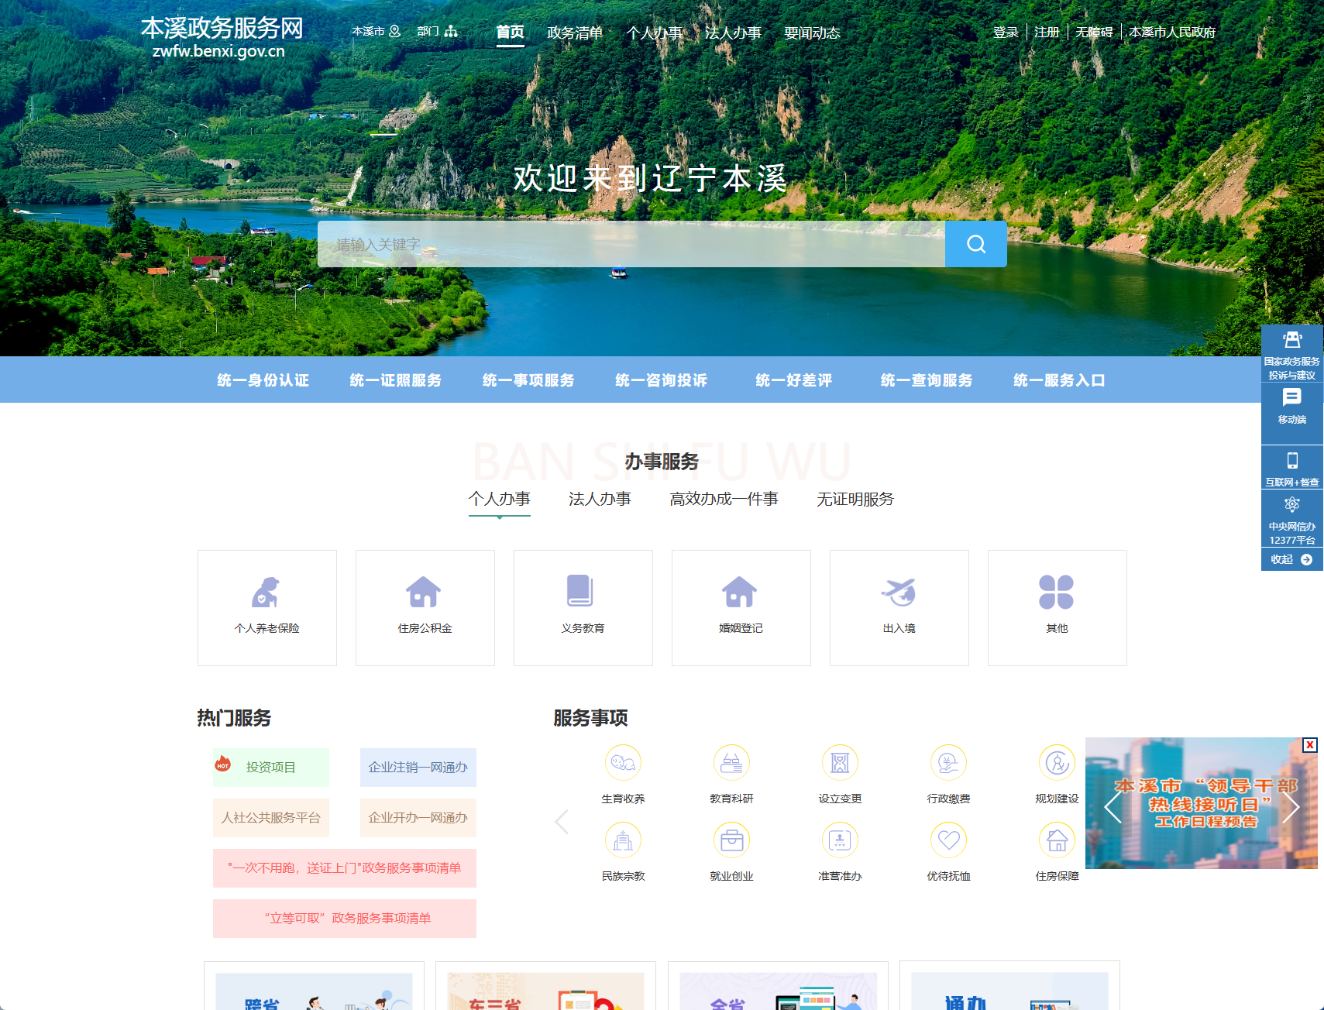Click the 生育收养 service icon
The width and height of the screenshot is (1324, 1010).
point(623,763)
